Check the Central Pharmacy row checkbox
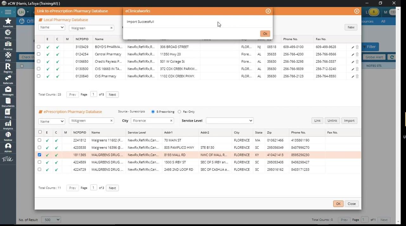The height and width of the screenshot is (226, 406). tap(39, 54)
